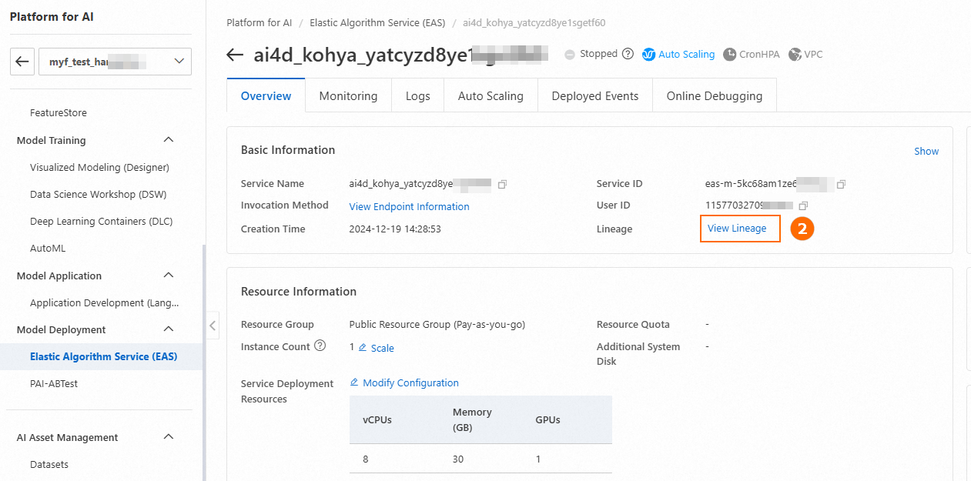971x481 pixels.
Task: Click the Instance Count help icon
Action: (x=320, y=346)
